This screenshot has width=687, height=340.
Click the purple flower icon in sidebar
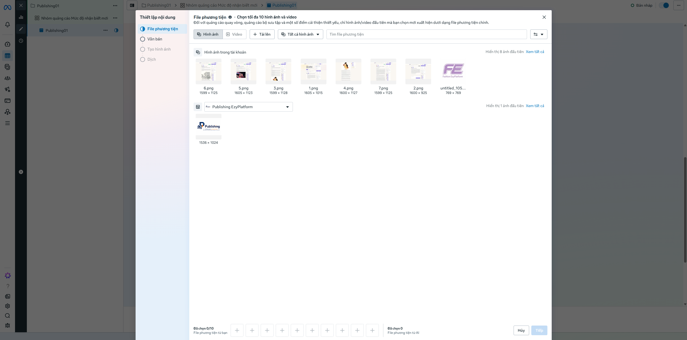pyautogui.click(x=8, y=275)
